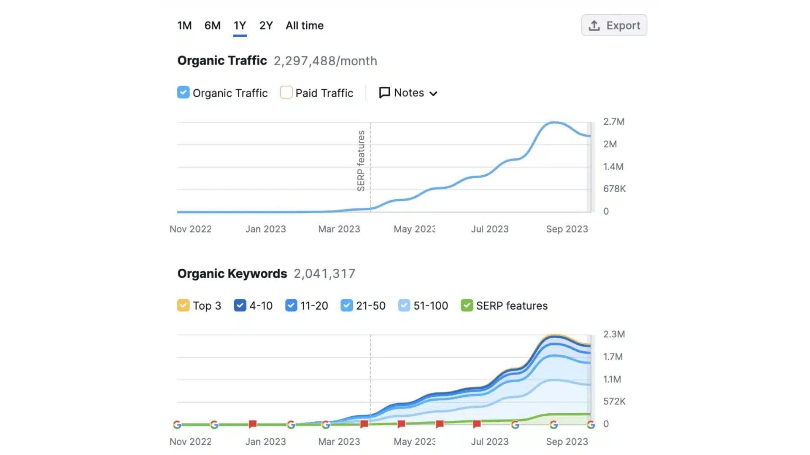Disable the 51-100 positions checkbox
Screen dimensions: 810x455
(x=404, y=305)
